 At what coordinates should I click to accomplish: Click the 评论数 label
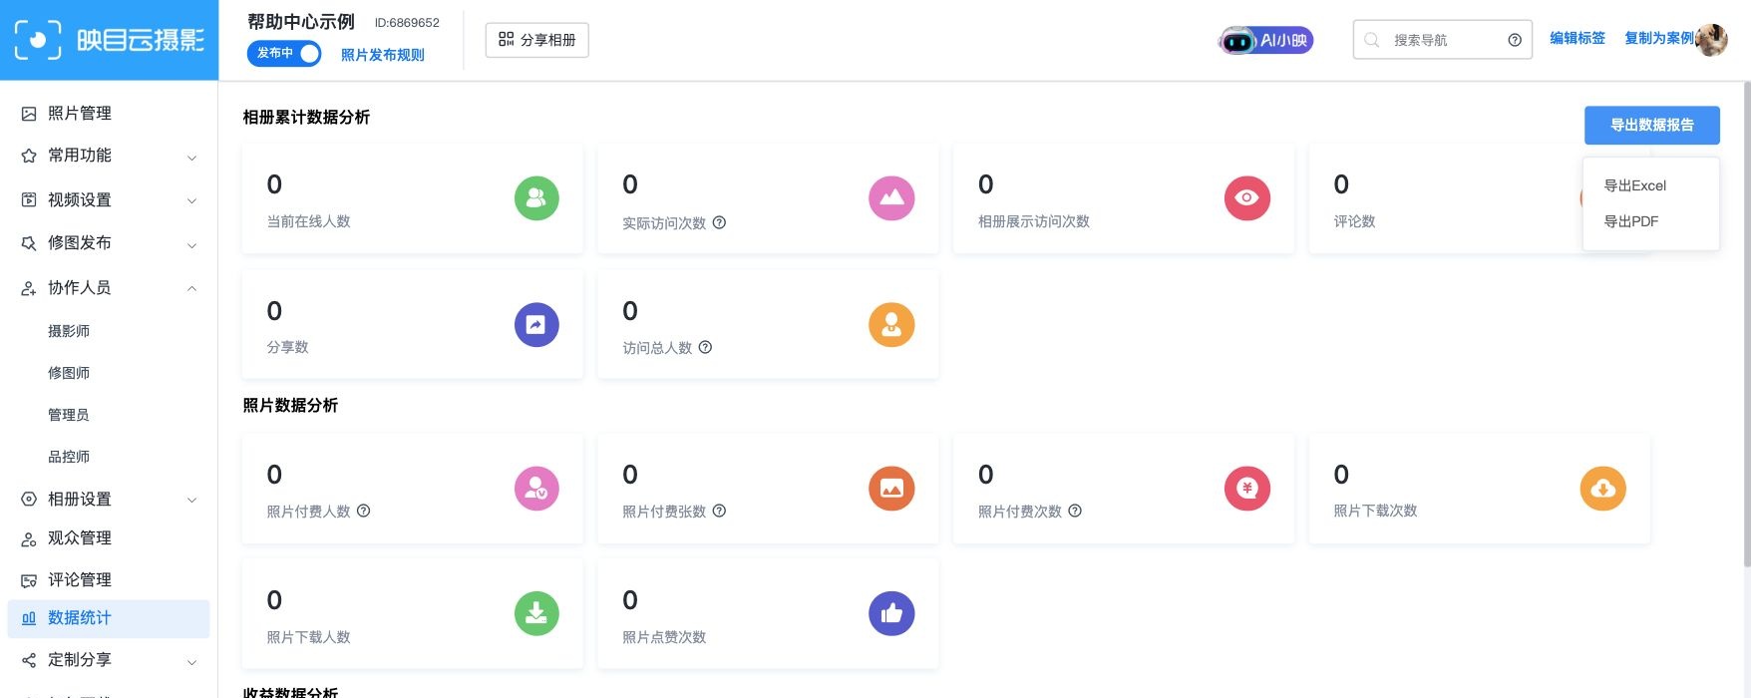point(1354,221)
